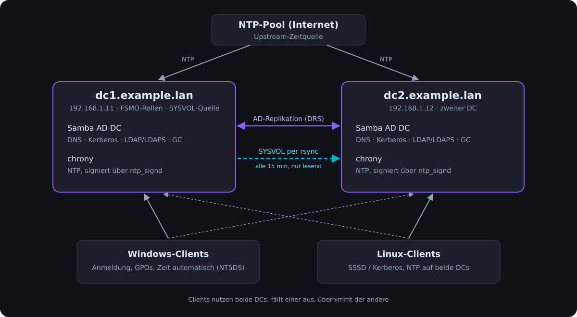Click the NTP label toward dc2
This screenshot has height=317, width=577.
point(386,60)
